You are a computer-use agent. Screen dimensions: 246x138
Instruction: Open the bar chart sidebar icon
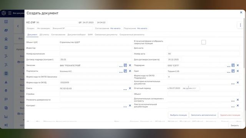[6, 117]
